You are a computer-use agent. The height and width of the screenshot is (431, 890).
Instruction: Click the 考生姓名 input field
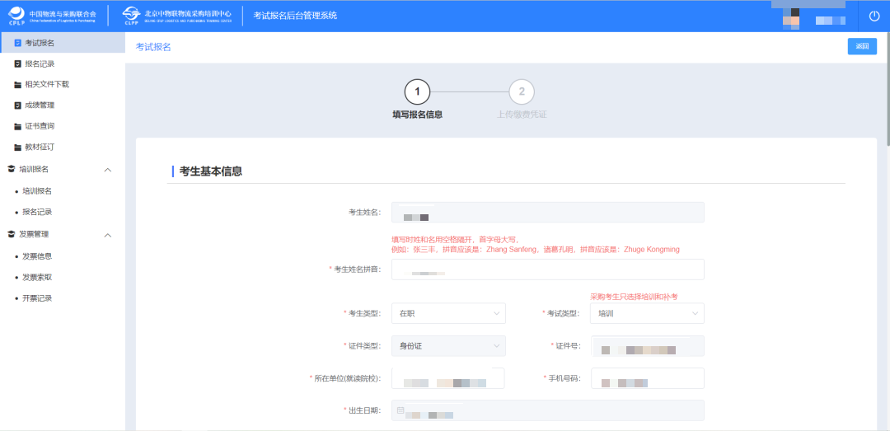pyautogui.click(x=548, y=213)
